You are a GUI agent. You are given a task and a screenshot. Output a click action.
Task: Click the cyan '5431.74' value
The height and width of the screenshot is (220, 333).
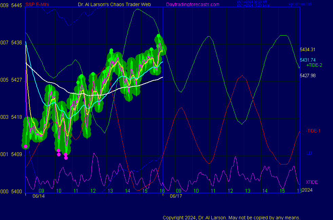pos(308,60)
